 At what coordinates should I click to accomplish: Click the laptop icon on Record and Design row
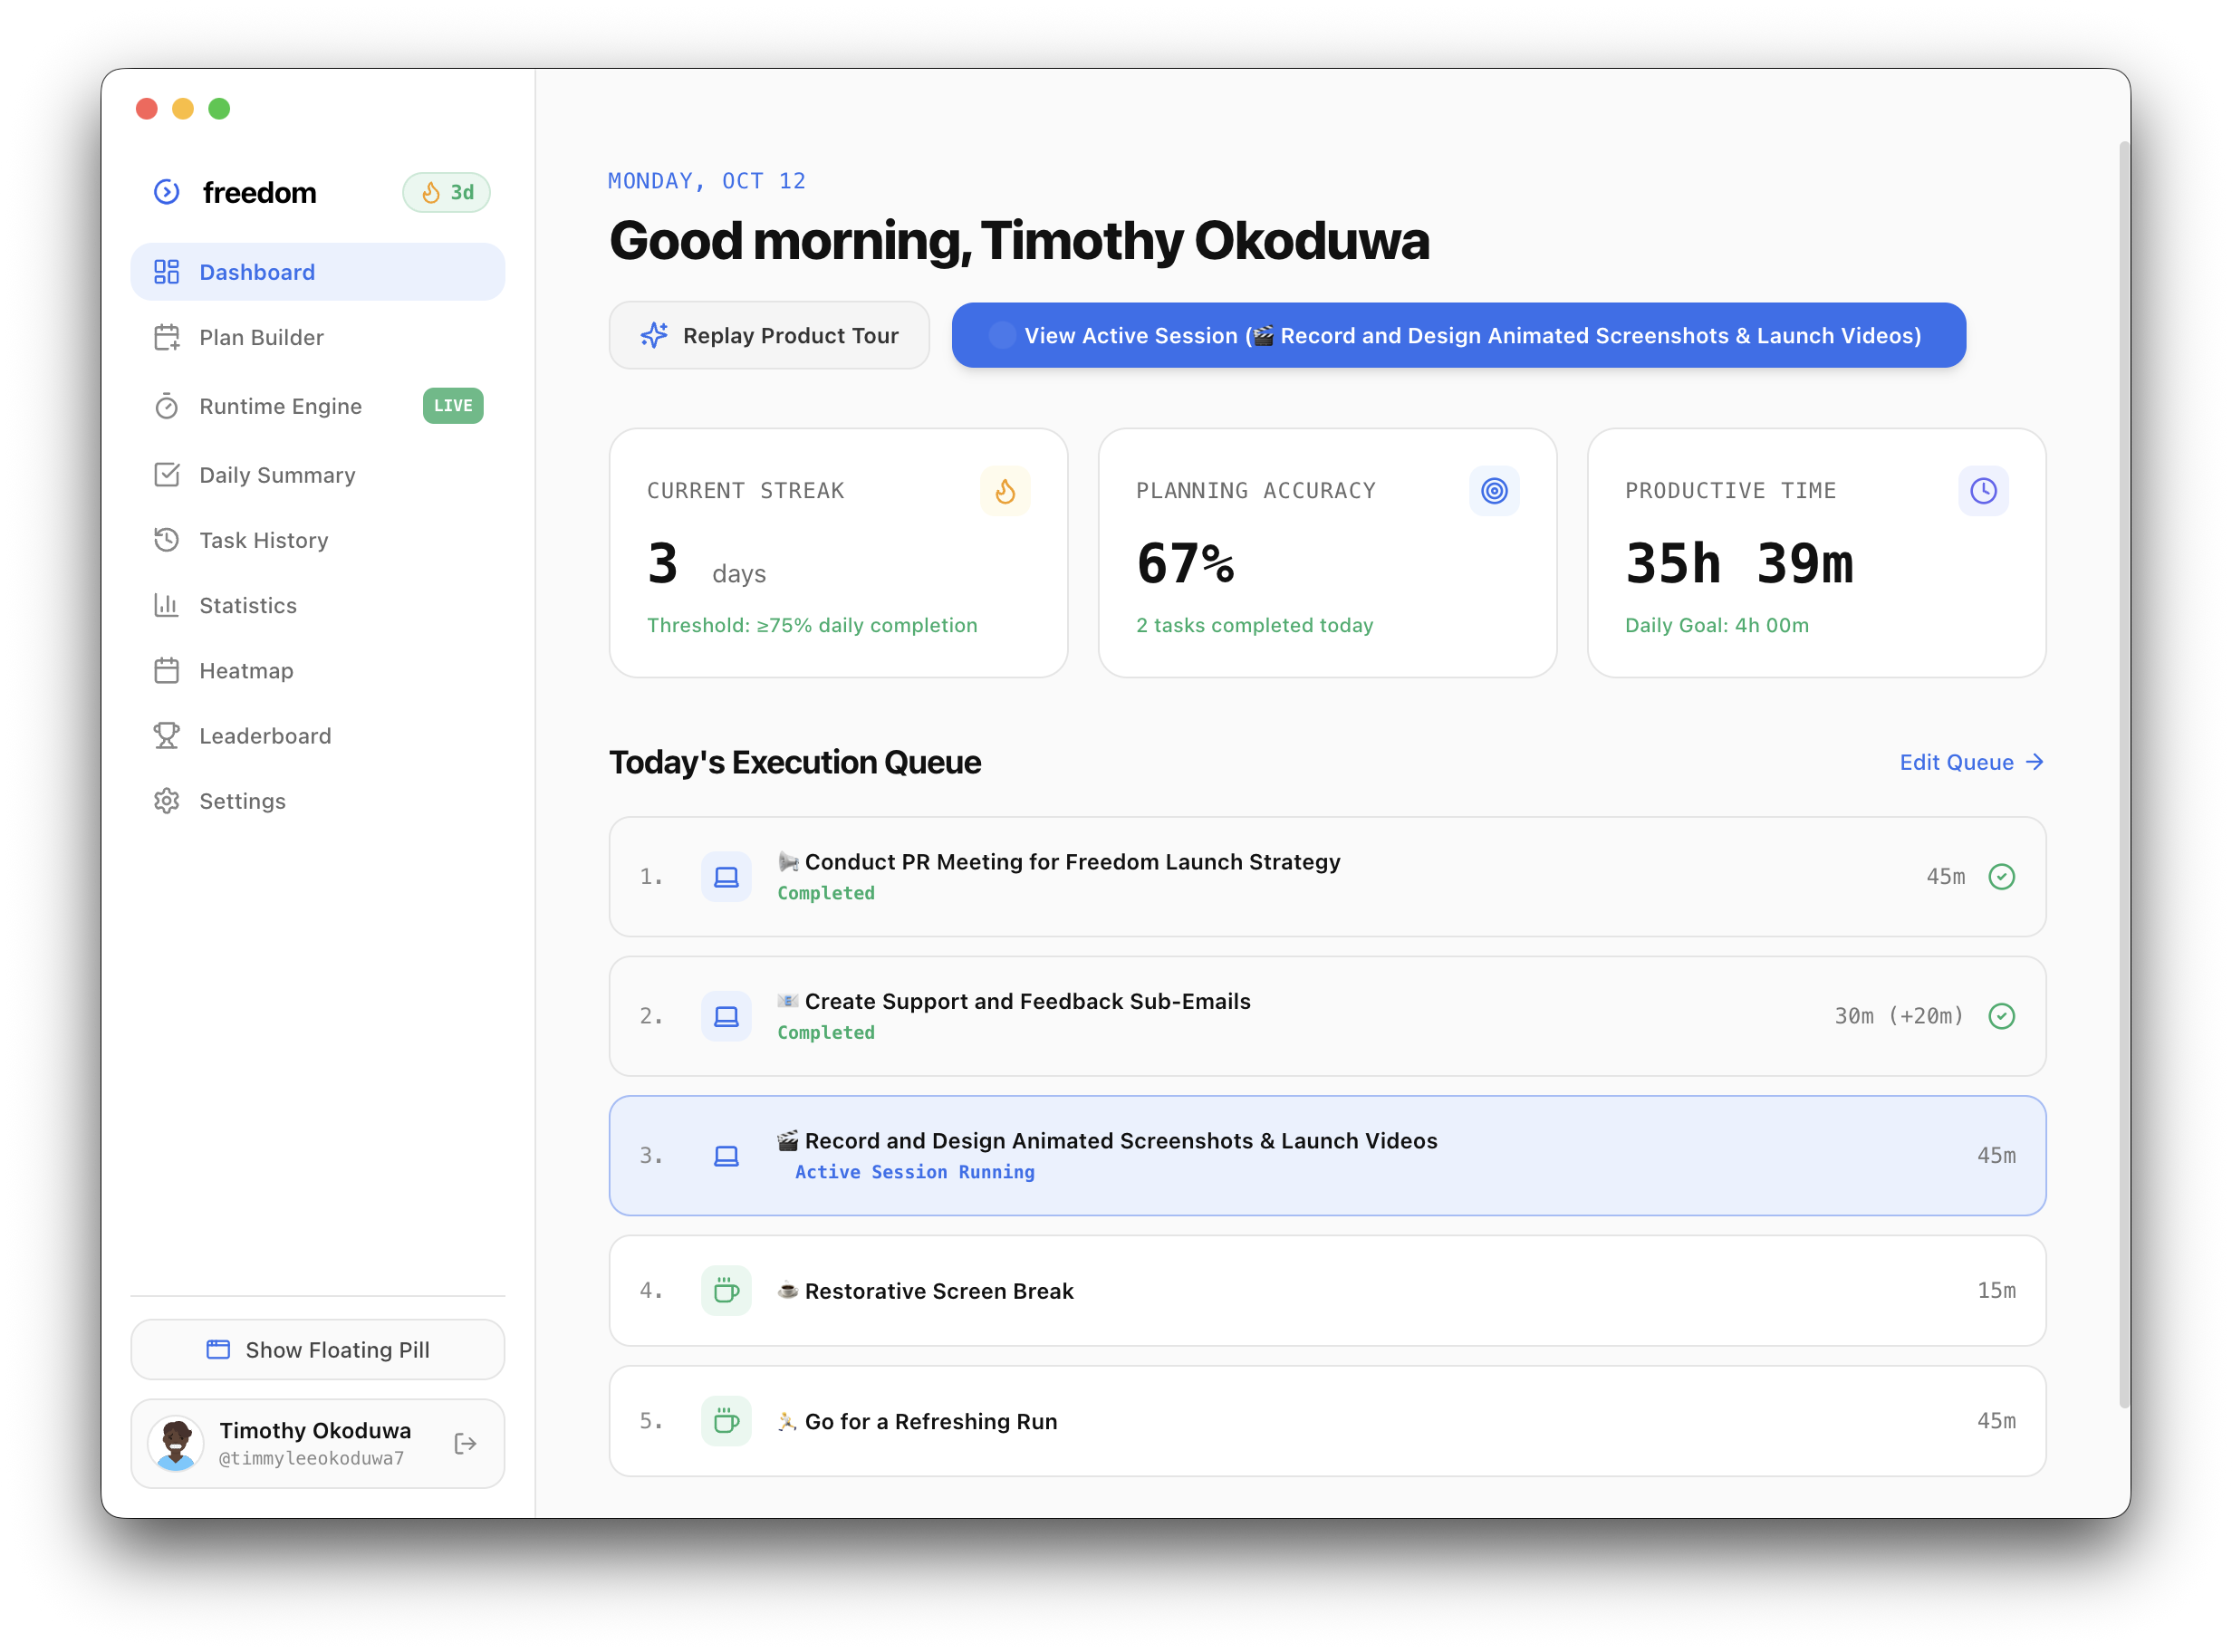pos(726,1156)
